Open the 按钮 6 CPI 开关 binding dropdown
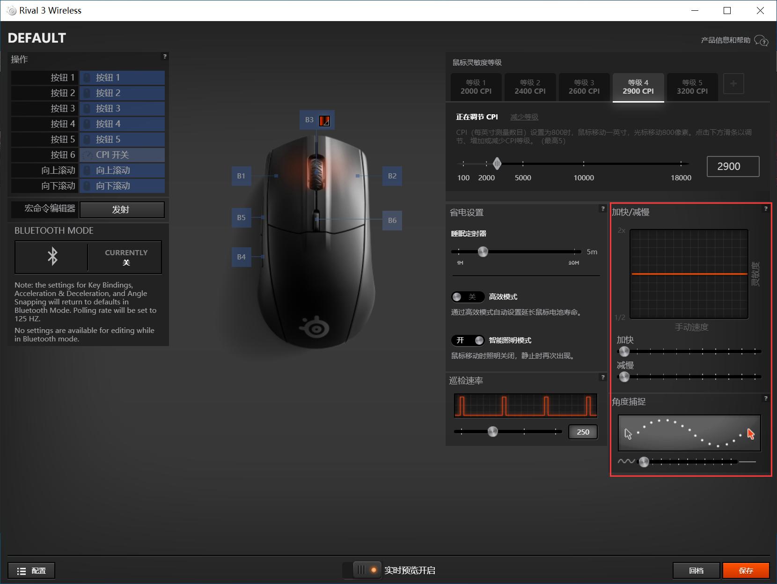The image size is (777, 584). [122, 155]
